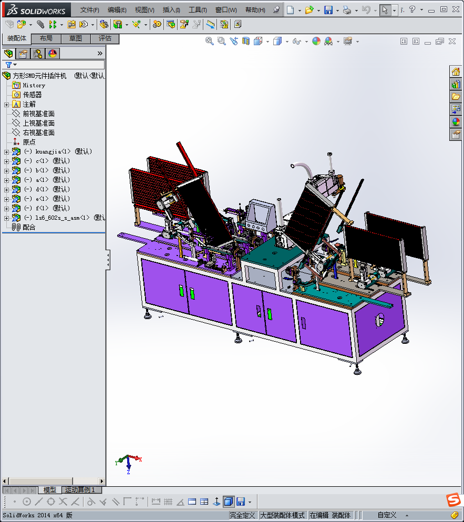Image resolution: width=464 pixels, height=522 pixels.
Task: Toggle Hide/Show Items glasses icon
Action: coord(296,41)
